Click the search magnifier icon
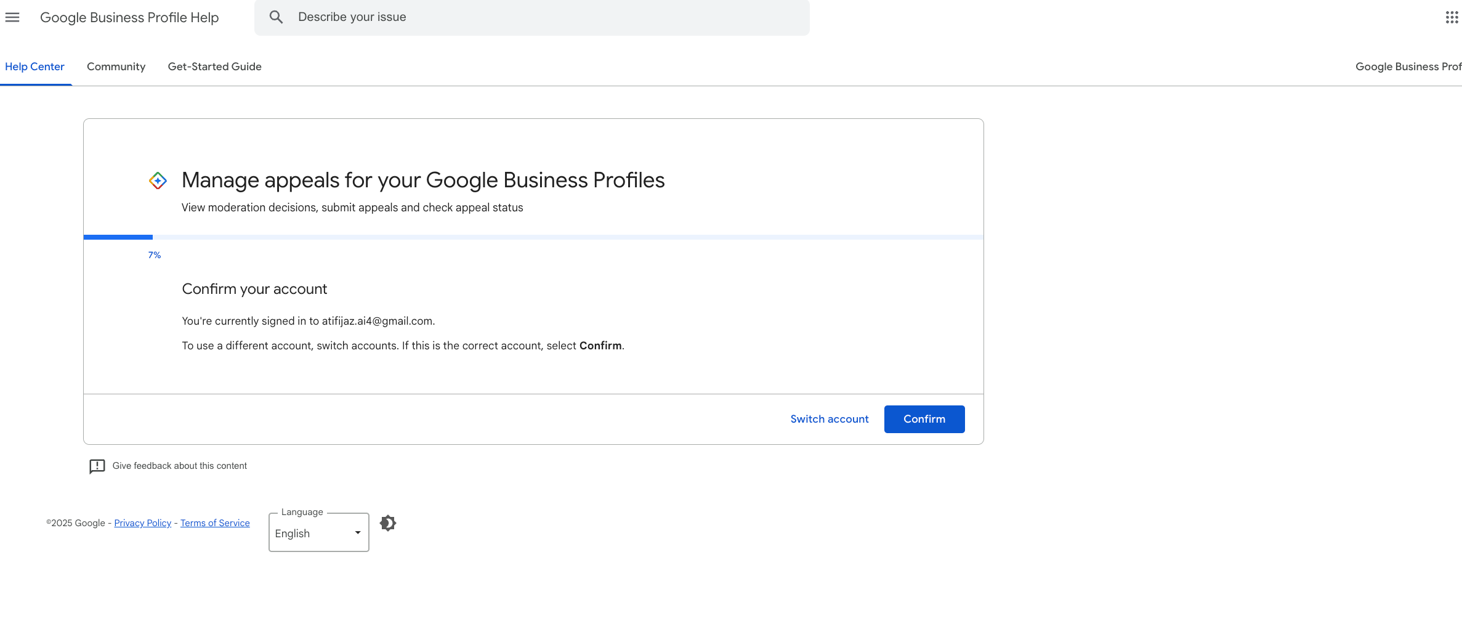The height and width of the screenshot is (642, 1462). (x=276, y=17)
